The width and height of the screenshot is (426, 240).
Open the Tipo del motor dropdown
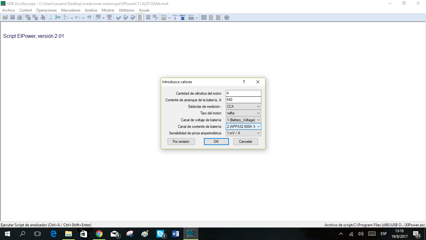(243, 113)
